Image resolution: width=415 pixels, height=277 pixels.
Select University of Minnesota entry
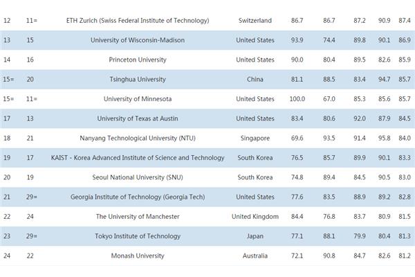(138, 99)
